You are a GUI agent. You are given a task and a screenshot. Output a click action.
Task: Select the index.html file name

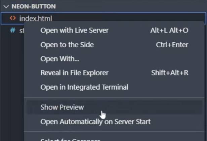(35, 18)
